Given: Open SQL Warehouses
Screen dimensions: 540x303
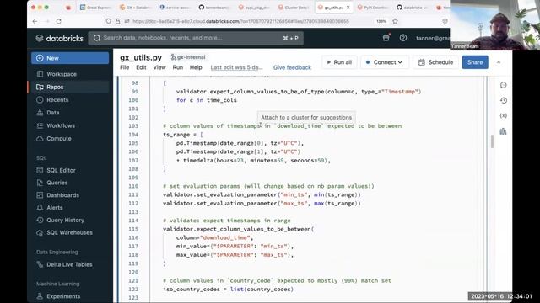Looking at the screenshot, I should tap(69, 232).
